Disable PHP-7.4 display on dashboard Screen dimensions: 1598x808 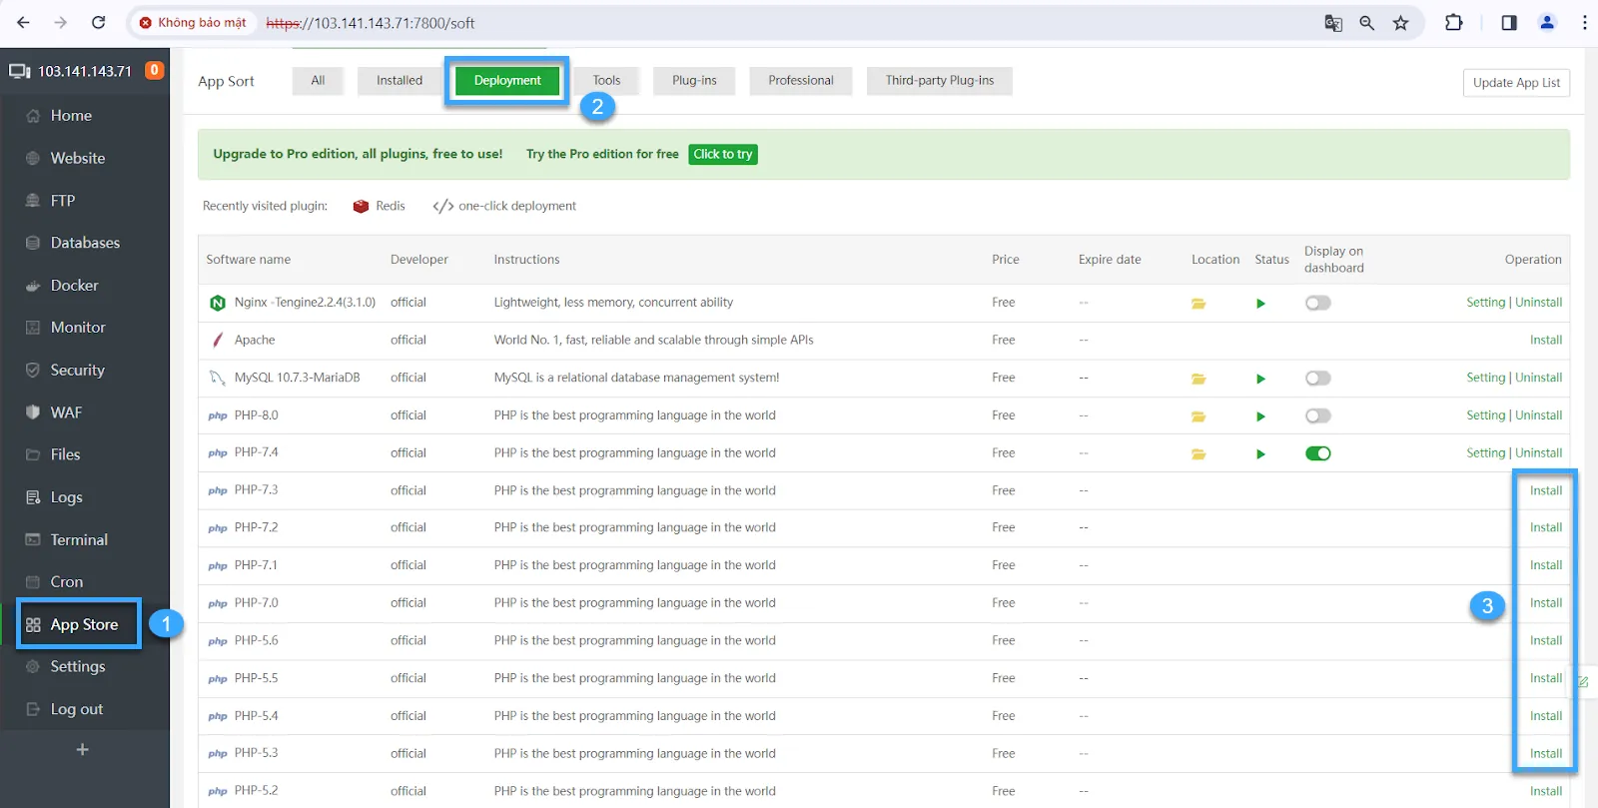[1318, 453]
